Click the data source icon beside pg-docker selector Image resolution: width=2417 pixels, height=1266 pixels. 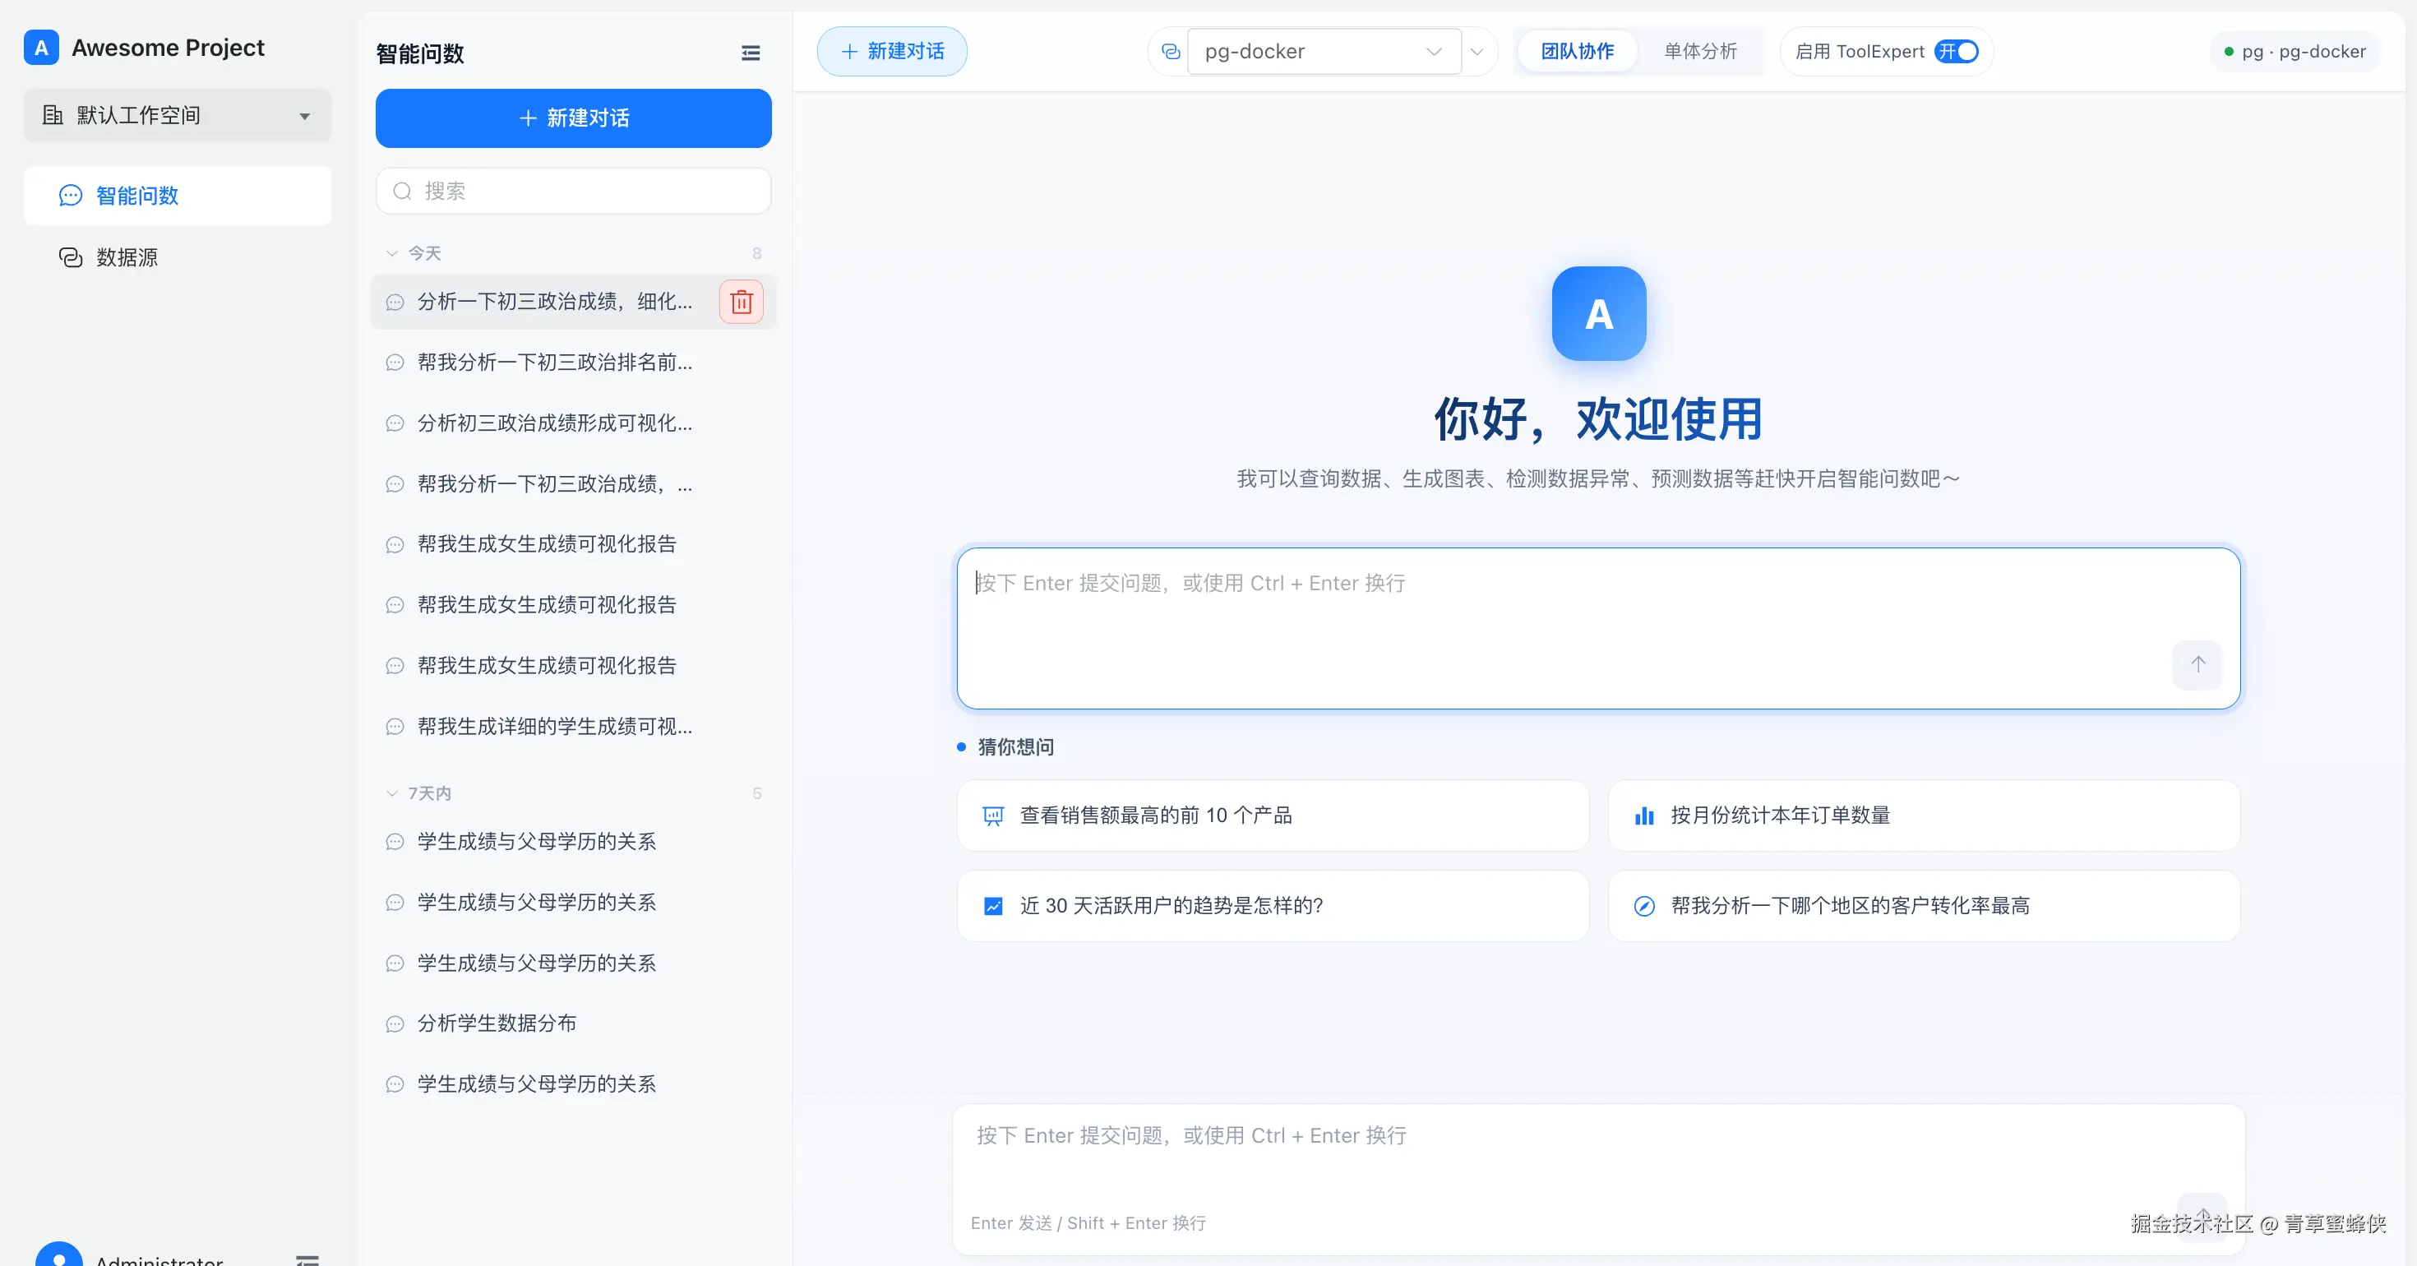1170,52
